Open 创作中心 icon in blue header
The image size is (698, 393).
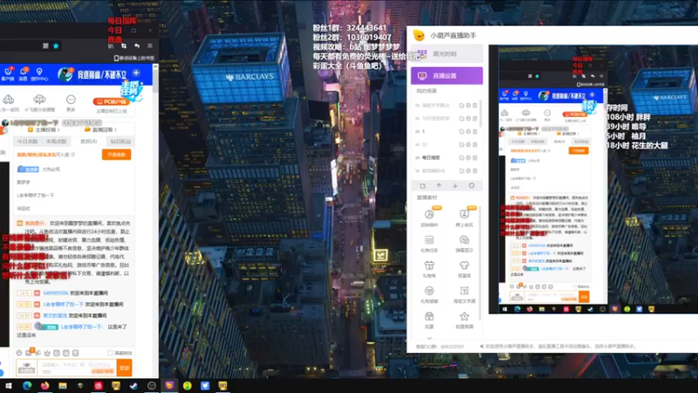[x=39, y=74]
